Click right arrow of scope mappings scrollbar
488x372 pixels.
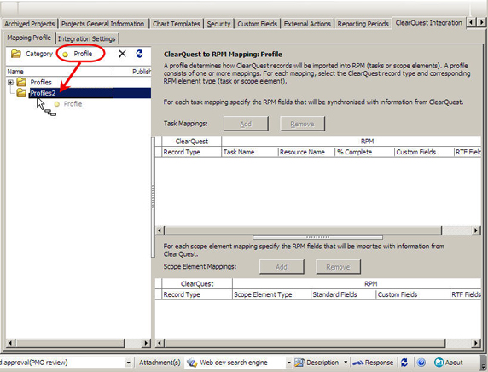point(476,343)
